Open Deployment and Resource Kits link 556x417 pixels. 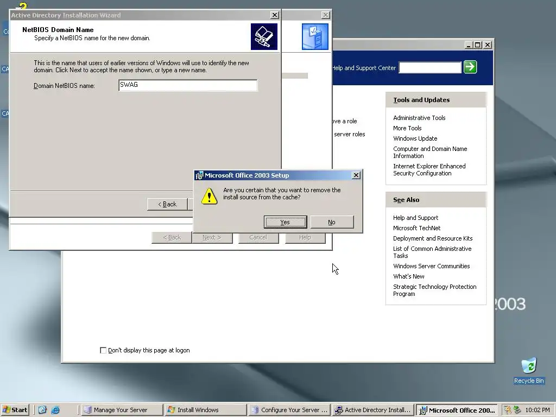coord(433,238)
